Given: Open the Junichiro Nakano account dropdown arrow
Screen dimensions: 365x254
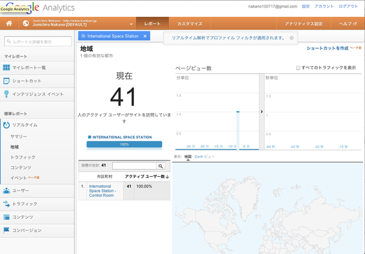Looking at the screenshot, I should pyautogui.click(x=131, y=24).
